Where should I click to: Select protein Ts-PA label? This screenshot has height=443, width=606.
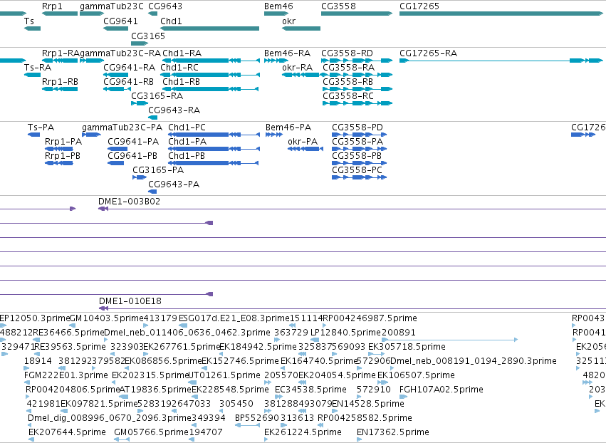[x=41, y=127]
